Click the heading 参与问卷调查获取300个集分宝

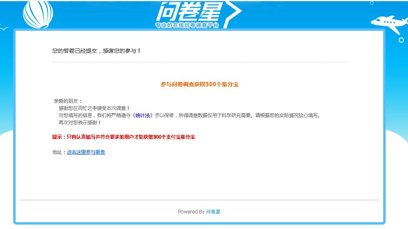pyautogui.click(x=199, y=84)
